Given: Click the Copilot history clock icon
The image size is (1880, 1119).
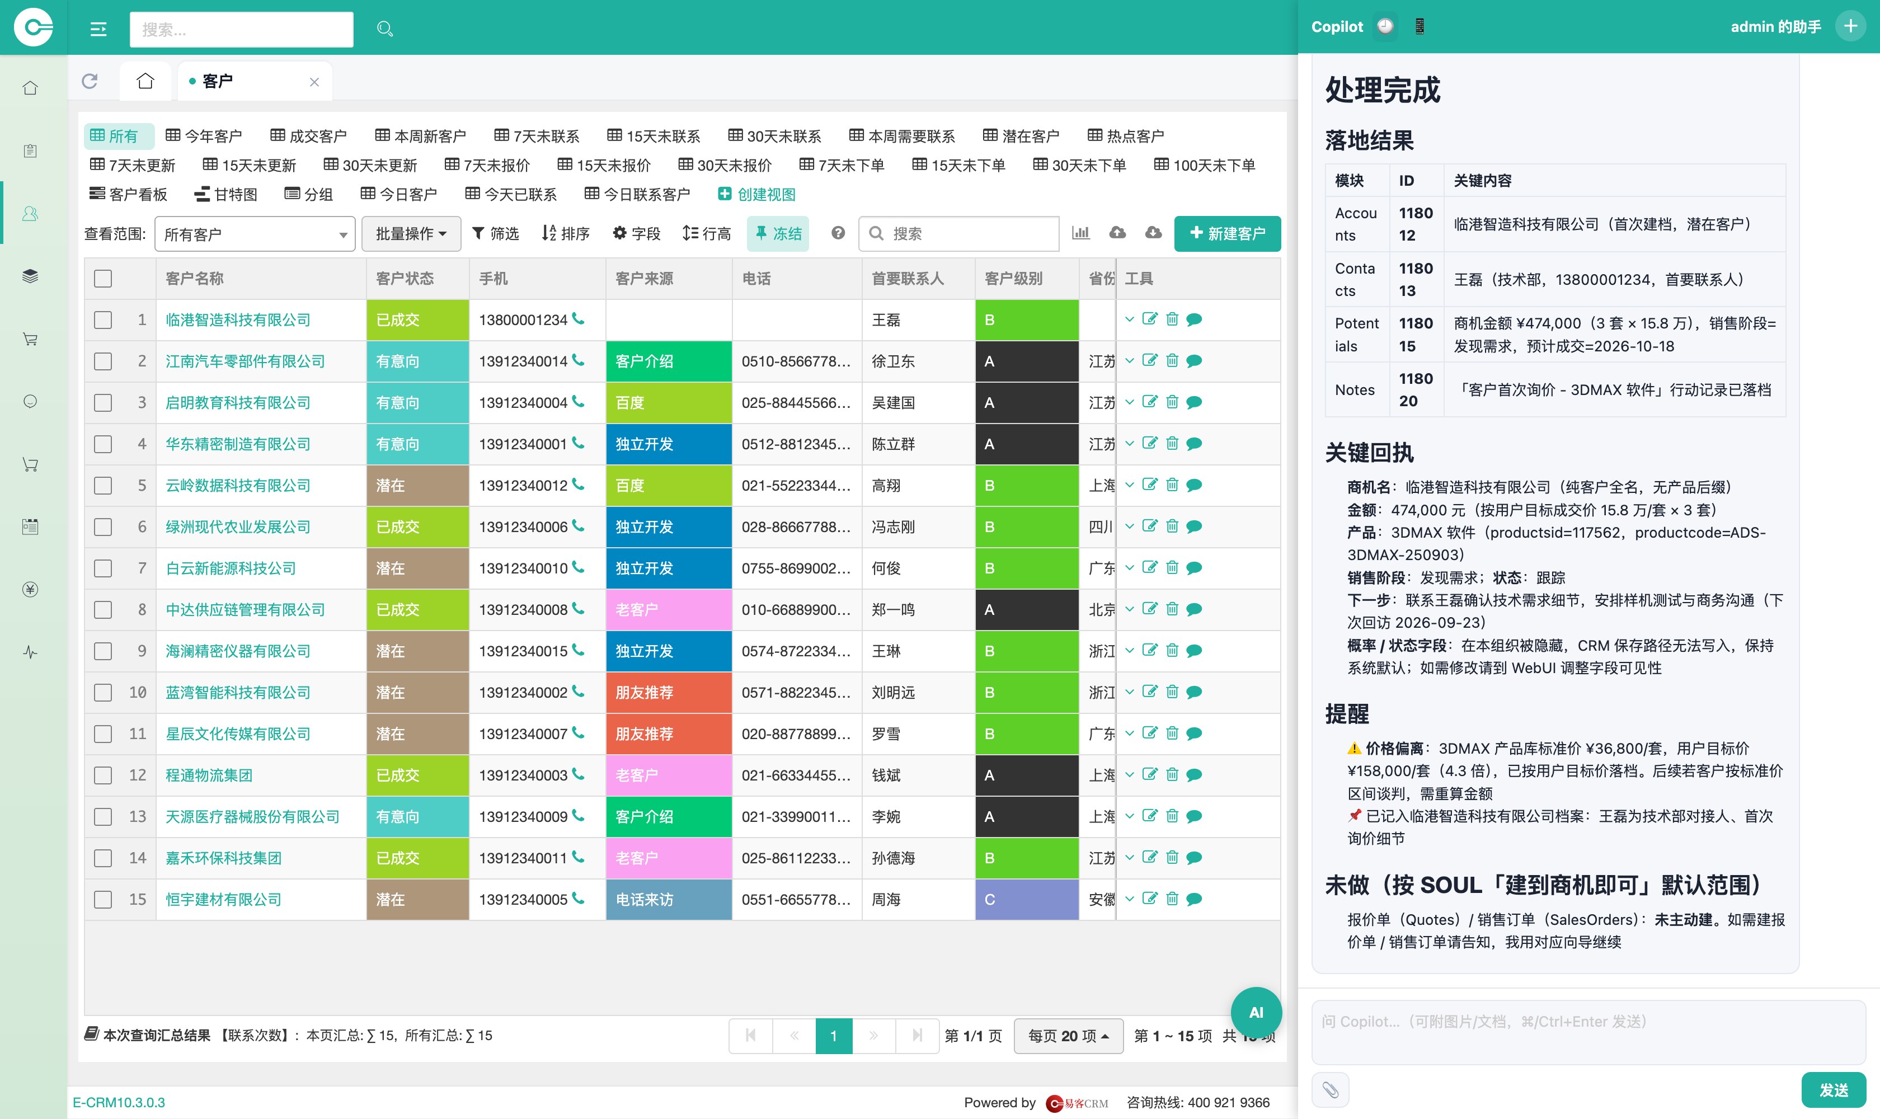Looking at the screenshot, I should coord(1385,26).
